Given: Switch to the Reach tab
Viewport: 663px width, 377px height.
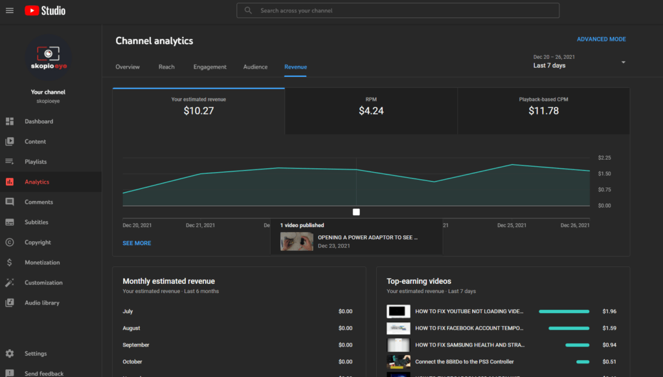Looking at the screenshot, I should [x=166, y=67].
